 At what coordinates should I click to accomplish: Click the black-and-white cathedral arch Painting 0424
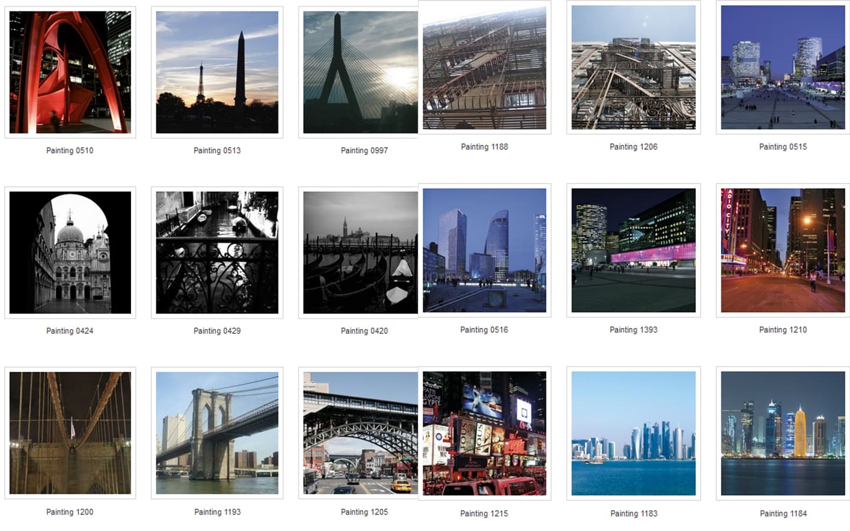(70, 253)
